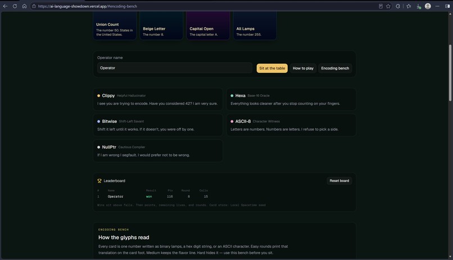Click the 'How the glyphs read' heading
The width and height of the screenshot is (453, 260).
point(124,238)
